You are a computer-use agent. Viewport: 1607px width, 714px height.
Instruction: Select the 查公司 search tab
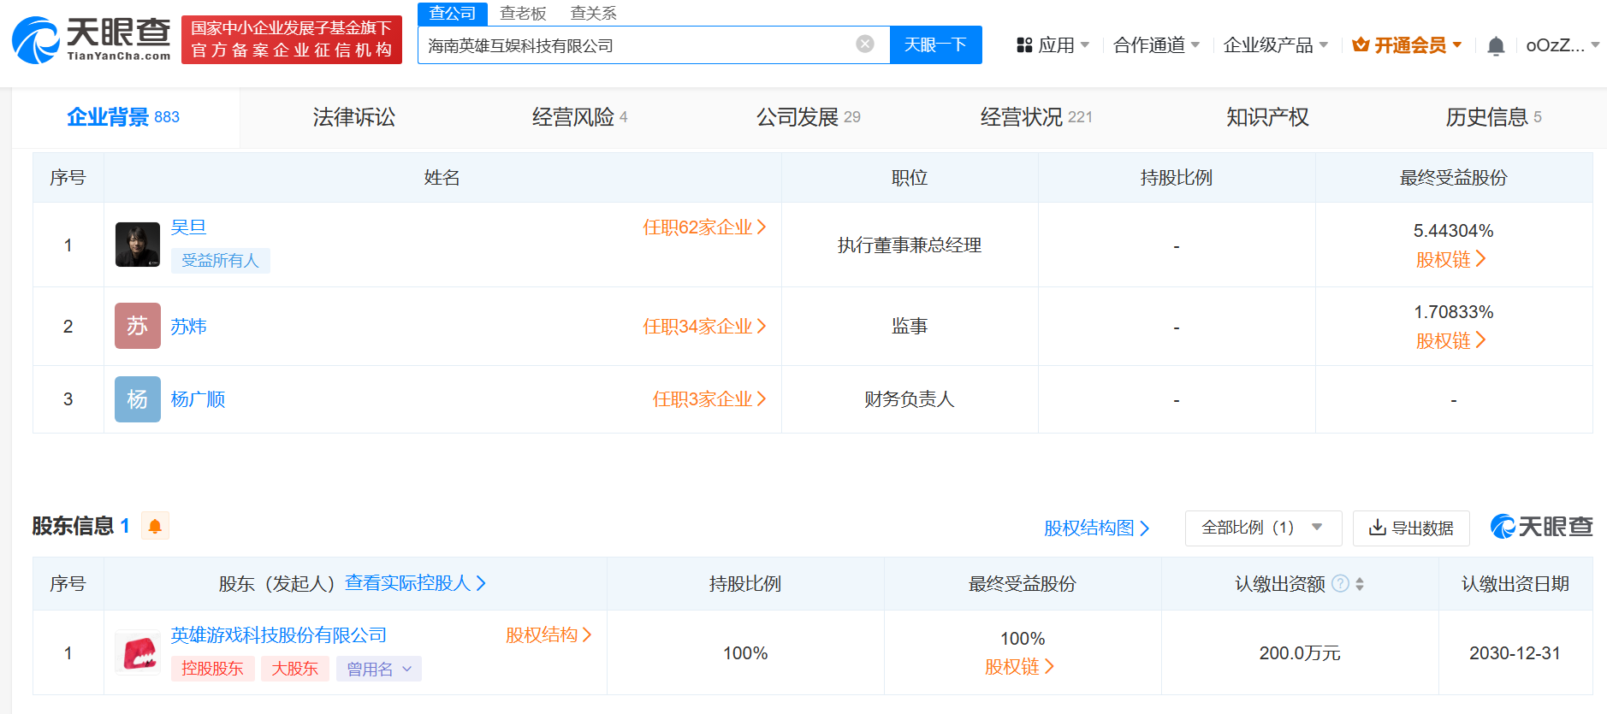click(453, 14)
